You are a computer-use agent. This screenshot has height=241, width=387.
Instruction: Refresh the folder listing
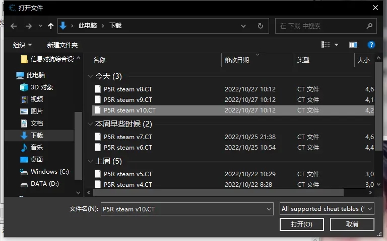click(x=261, y=26)
